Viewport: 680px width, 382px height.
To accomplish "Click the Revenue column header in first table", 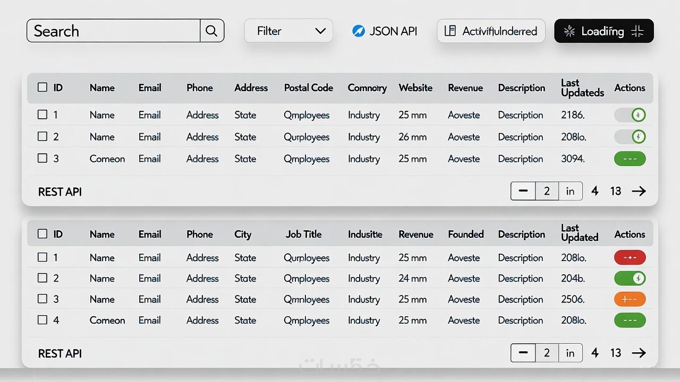I will (x=465, y=88).
